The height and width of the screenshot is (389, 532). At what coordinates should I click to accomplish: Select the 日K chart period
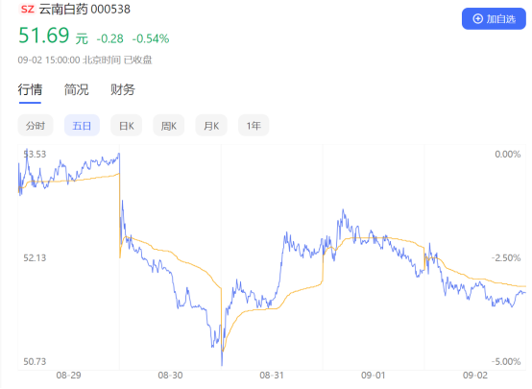tap(126, 126)
